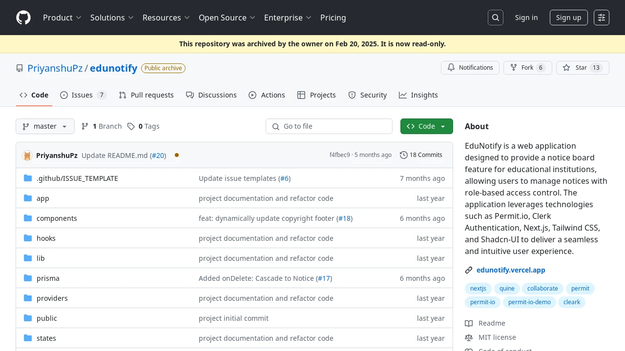625x351 pixels.
Task: Click the Sign up button
Action: click(568, 18)
